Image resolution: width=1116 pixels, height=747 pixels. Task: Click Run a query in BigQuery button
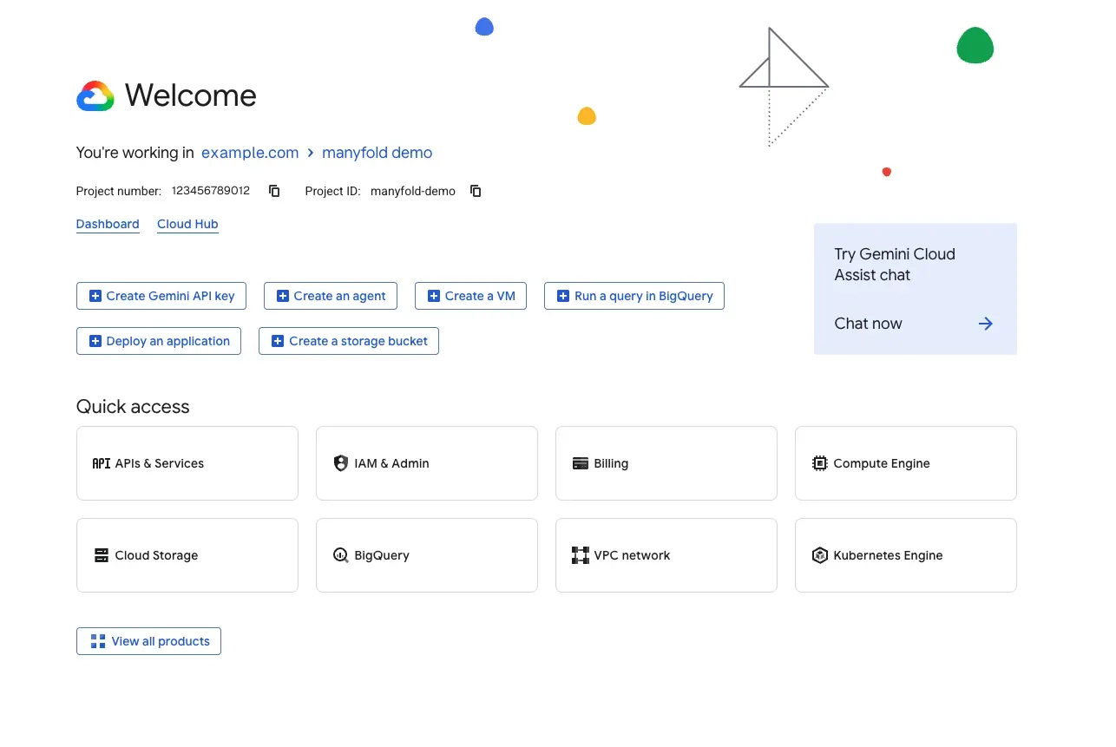tap(634, 296)
